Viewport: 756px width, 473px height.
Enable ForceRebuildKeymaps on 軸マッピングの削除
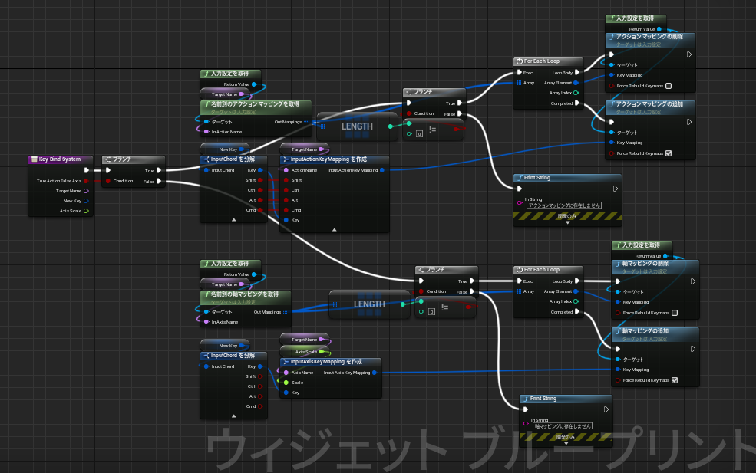[675, 313]
